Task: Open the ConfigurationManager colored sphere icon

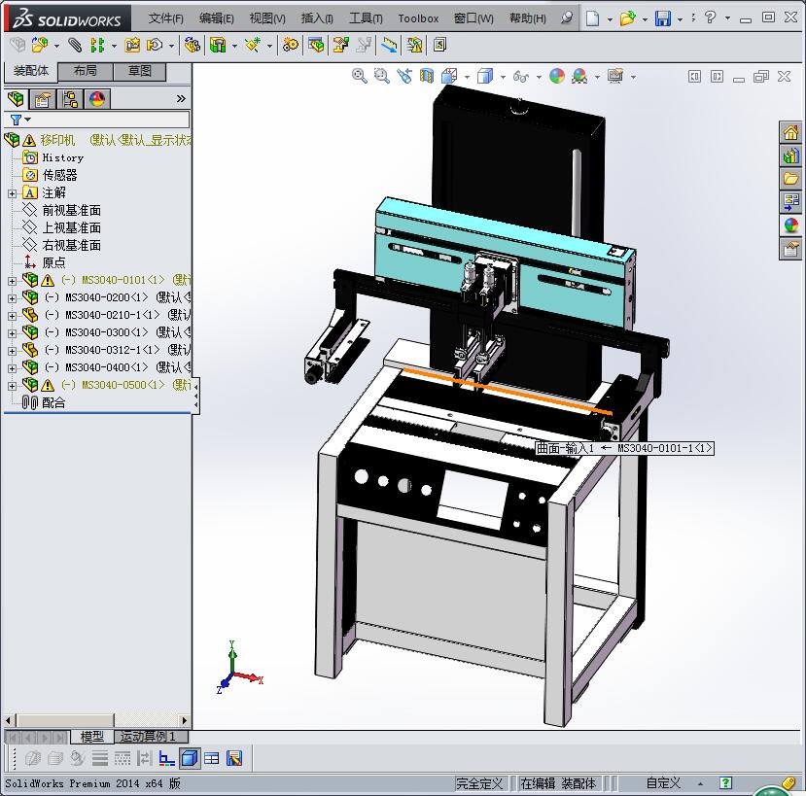Action: [94, 98]
